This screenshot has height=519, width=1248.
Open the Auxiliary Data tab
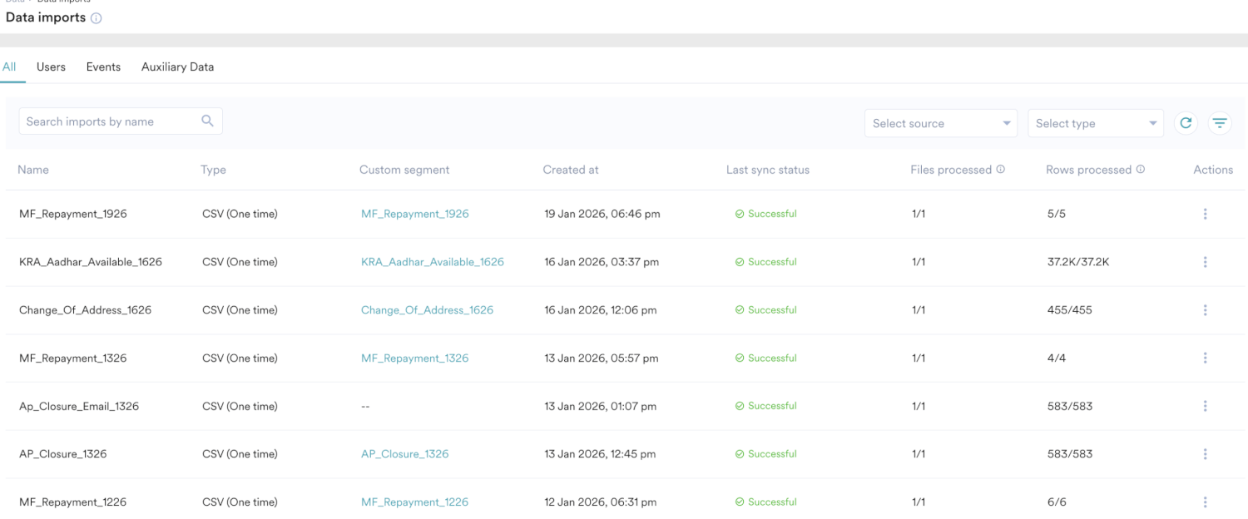[177, 67]
